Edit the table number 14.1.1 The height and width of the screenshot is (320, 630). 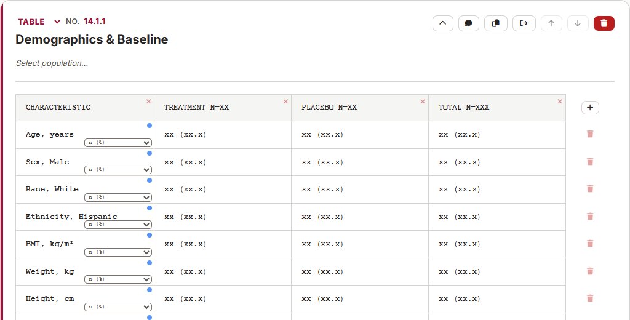(95, 22)
